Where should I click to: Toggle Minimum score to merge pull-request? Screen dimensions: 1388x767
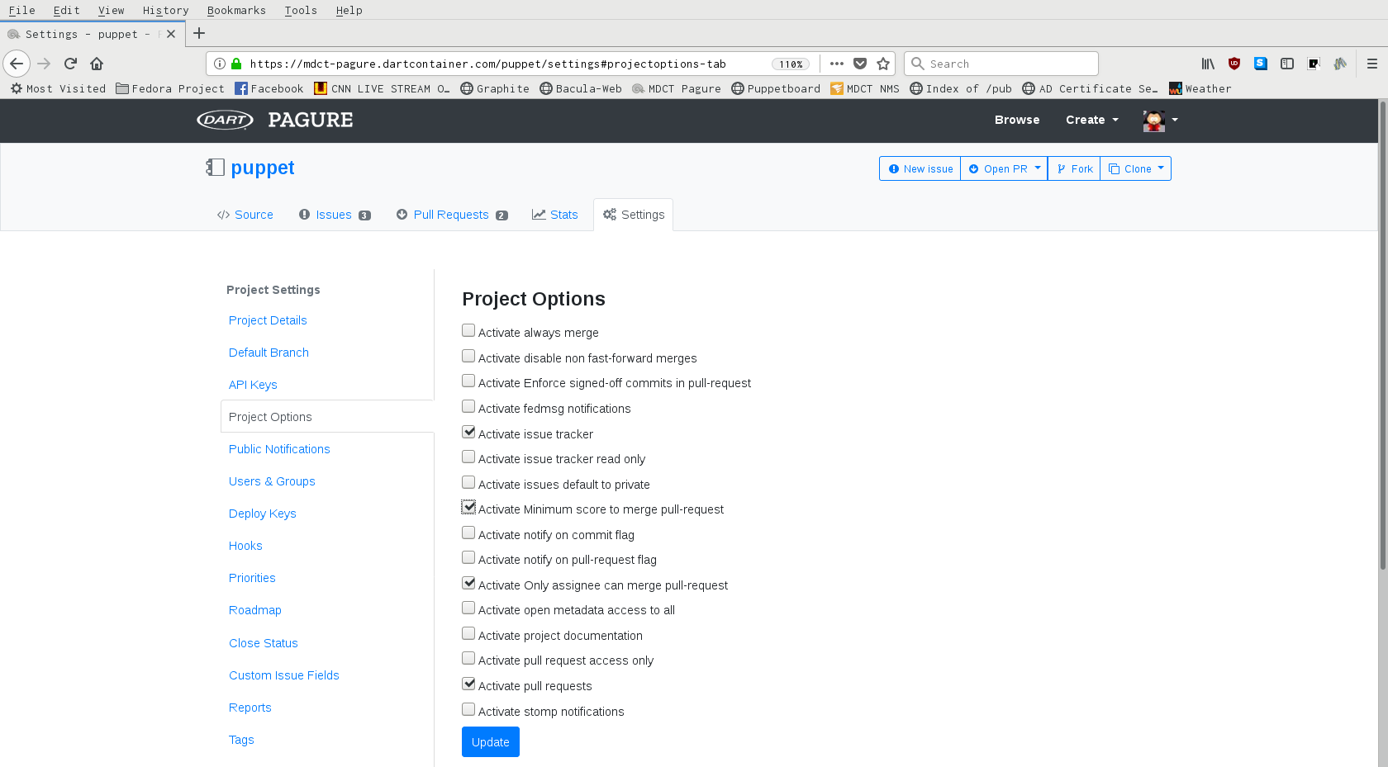tap(468, 508)
